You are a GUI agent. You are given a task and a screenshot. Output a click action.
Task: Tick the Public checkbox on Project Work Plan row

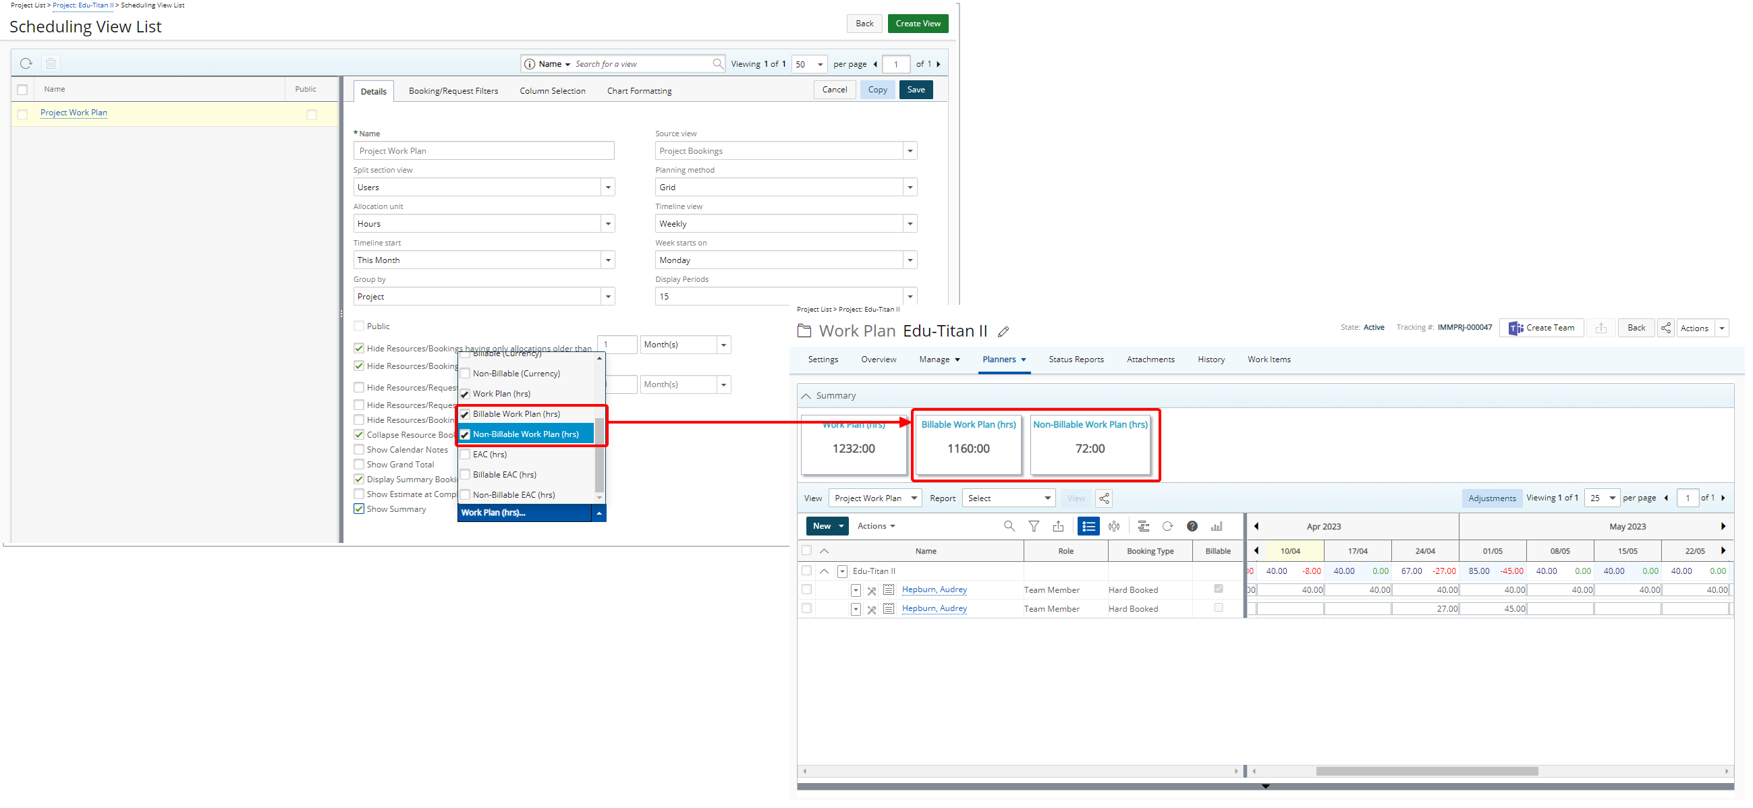[312, 114]
